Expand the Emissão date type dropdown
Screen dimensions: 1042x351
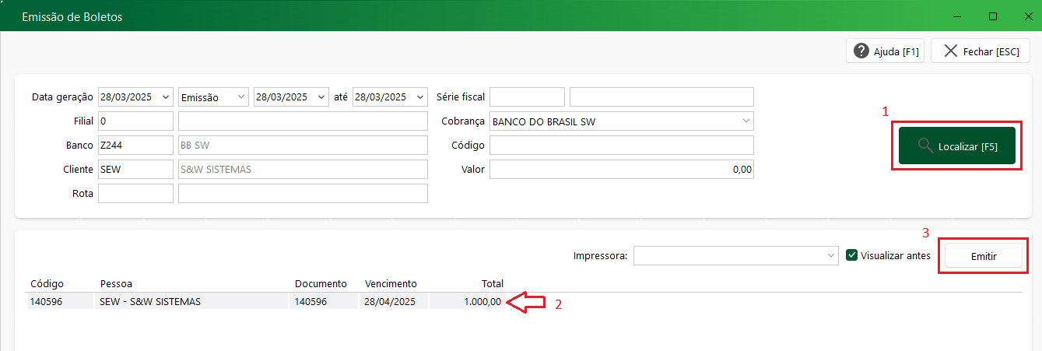tap(240, 97)
